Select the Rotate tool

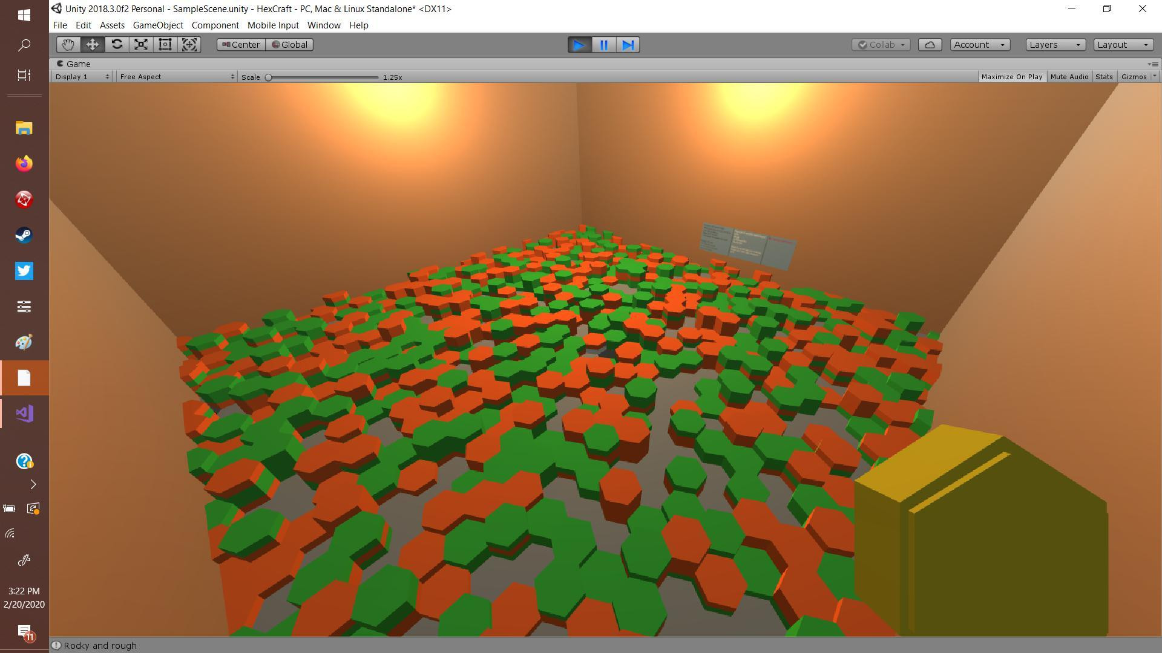pos(117,45)
